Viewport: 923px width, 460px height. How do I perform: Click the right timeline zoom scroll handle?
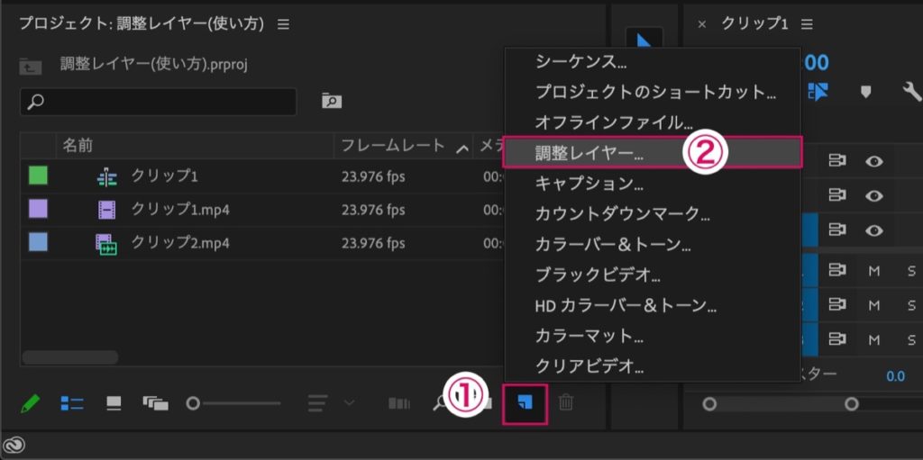[x=851, y=404]
